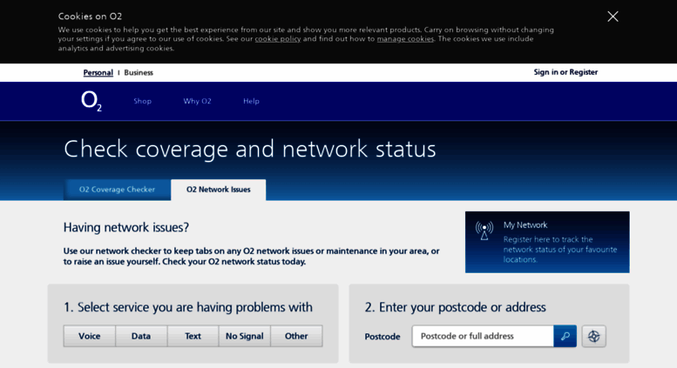Image resolution: width=677 pixels, height=368 pixels.
Task: Select the Other service button
Action: 296,336
